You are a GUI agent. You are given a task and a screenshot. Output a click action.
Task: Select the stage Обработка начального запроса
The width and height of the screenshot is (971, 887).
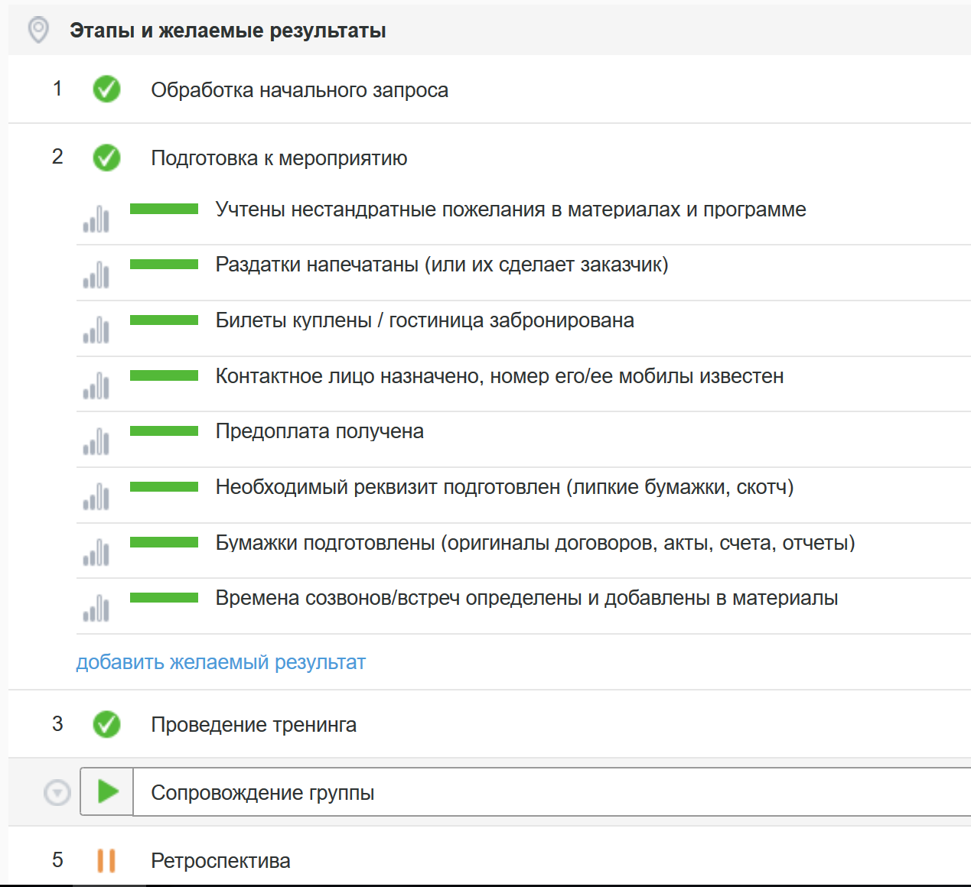(299, 90)
